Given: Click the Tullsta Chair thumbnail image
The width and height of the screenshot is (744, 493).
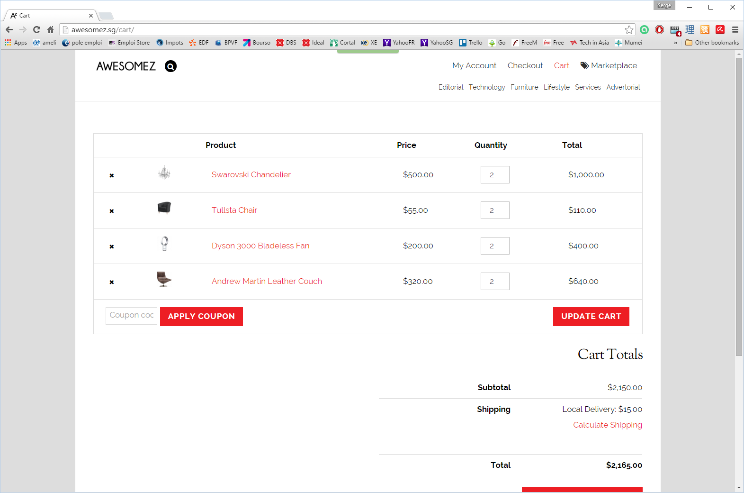Looking at the screenshot, I should tap(164, 208).
